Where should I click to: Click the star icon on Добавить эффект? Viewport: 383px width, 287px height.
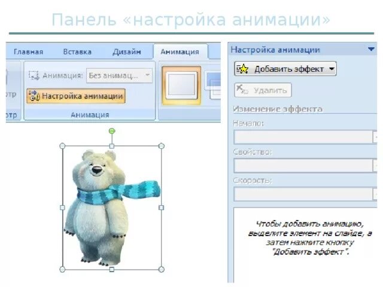pos(242,69)
